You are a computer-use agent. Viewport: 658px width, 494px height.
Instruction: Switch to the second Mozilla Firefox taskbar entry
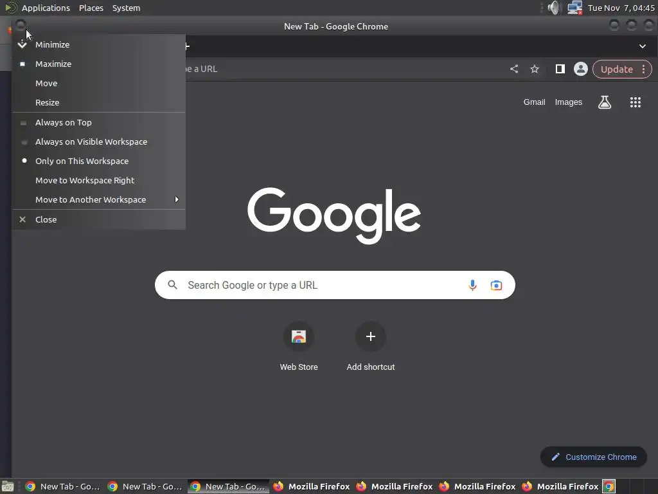coord(394,486)
